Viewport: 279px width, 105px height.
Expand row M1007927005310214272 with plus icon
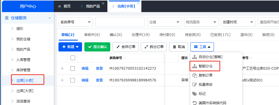tap(62, 68)
